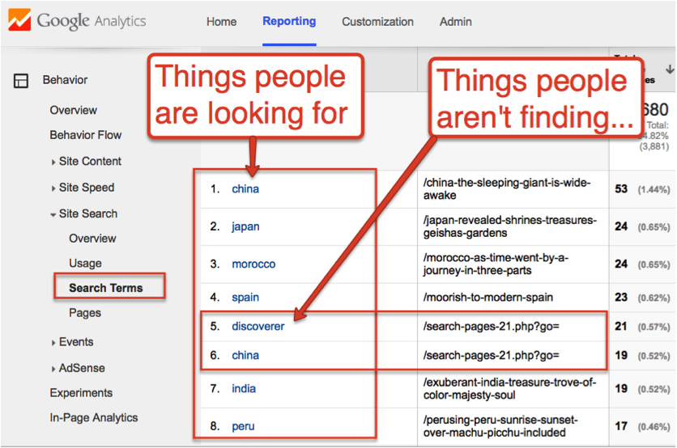Go to the Admin tab
This screenshot has width=677, height=448.
[455, 22]
